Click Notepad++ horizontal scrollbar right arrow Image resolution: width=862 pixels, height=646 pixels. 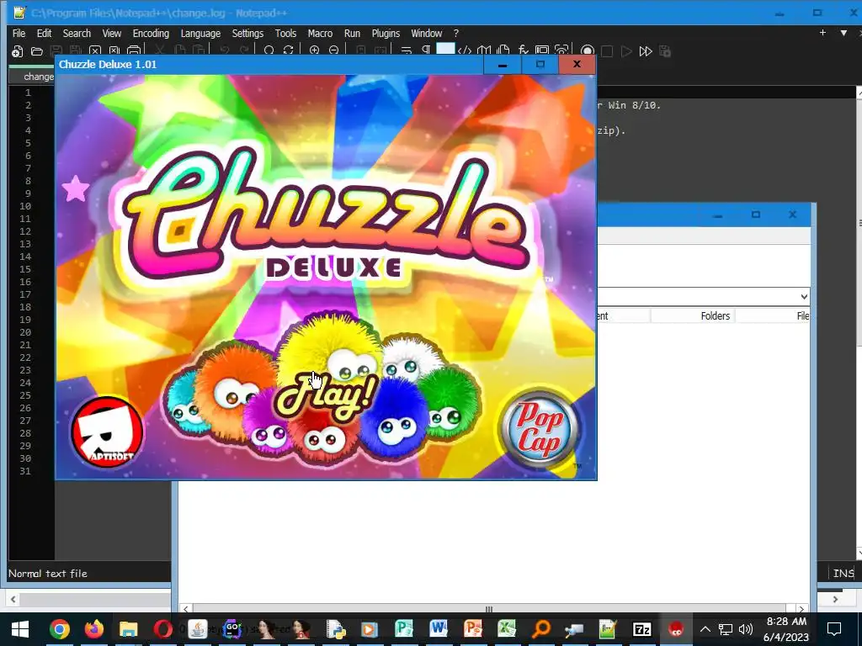(836, 599)
